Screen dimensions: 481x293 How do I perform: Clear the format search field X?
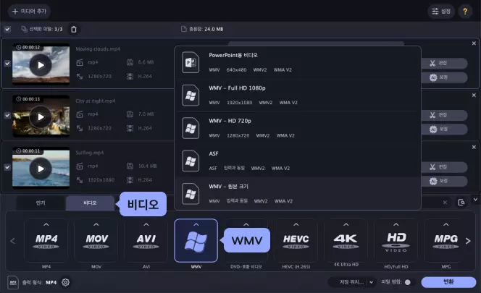(x=445, y=203)
